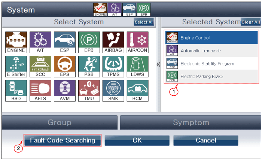Click the Select All button
The width and height of the screenshot is (262, 160).
click(x=144, y=22)
